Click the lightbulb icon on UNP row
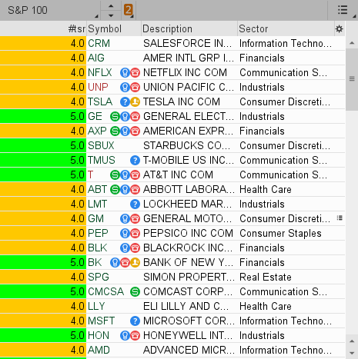 pyautogui.click(x=125, y=88)
